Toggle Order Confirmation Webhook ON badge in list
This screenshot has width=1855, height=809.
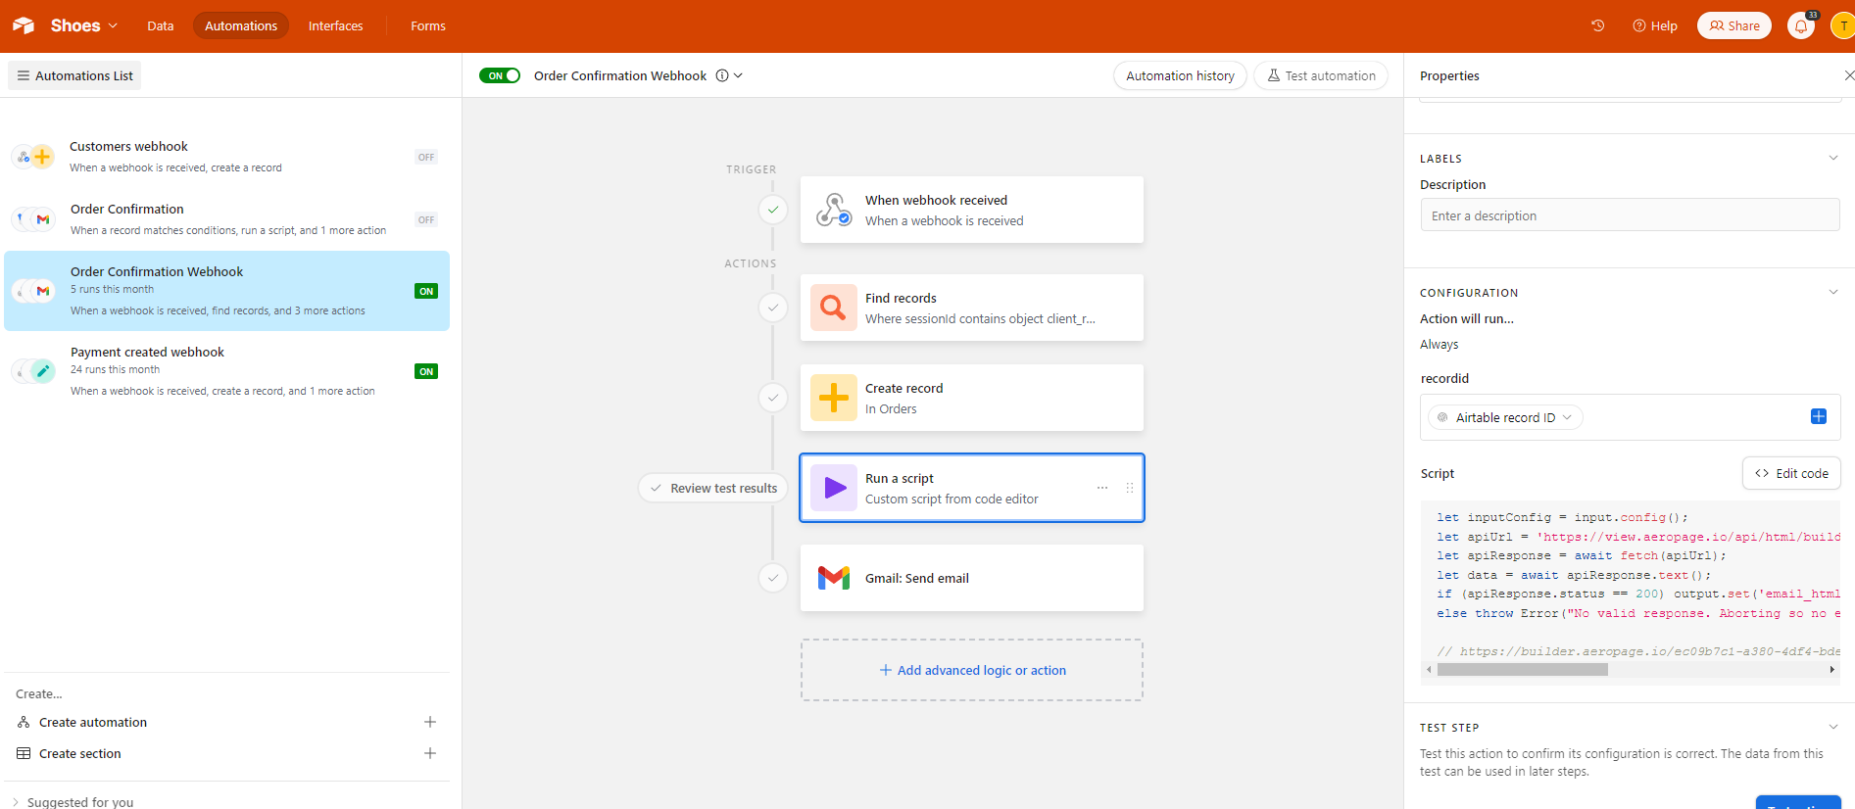coord(426,291)
